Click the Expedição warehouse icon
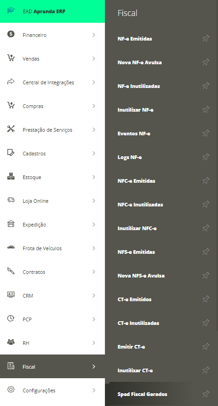 [11, 223]
